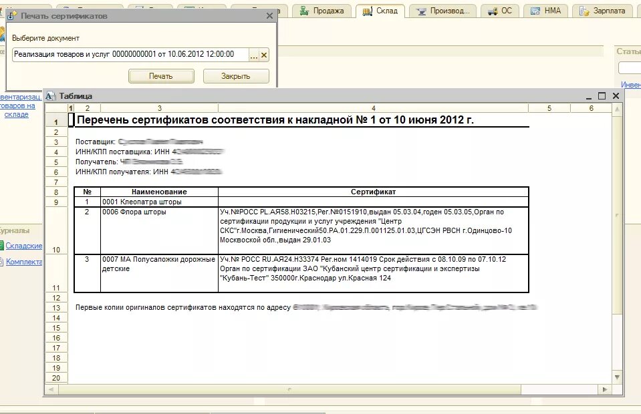Click the horizontal scrollbar left arrow
This screenshot has width=641, height=414.
click(x=51, y=389)
